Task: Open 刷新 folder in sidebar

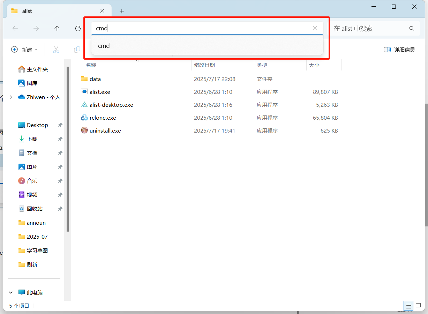Action: 28,264
